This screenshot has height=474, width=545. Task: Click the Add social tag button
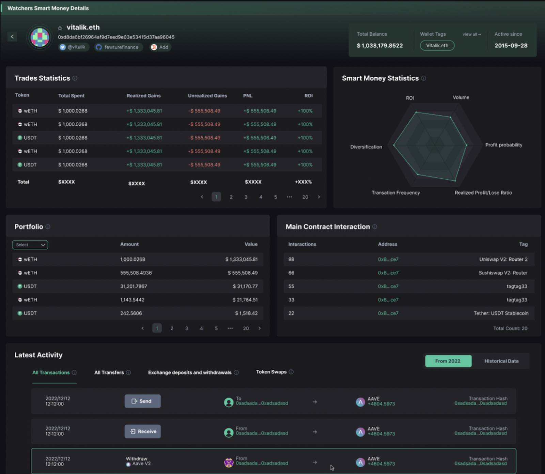tap(160, 47)
